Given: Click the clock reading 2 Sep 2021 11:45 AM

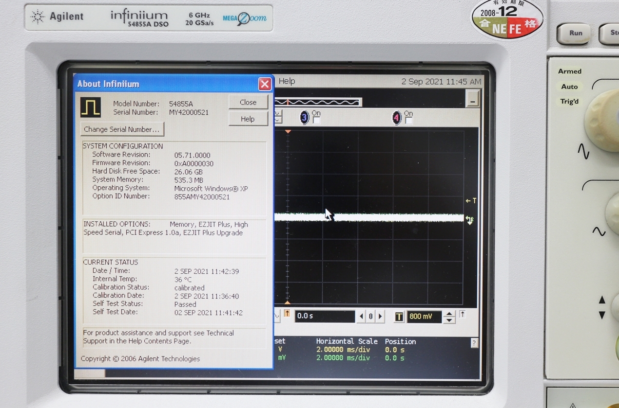Looking at the screenshot, I should 441,82.
